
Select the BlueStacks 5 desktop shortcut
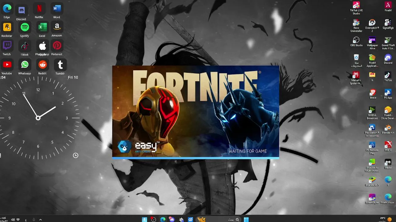tap(372, 182)
